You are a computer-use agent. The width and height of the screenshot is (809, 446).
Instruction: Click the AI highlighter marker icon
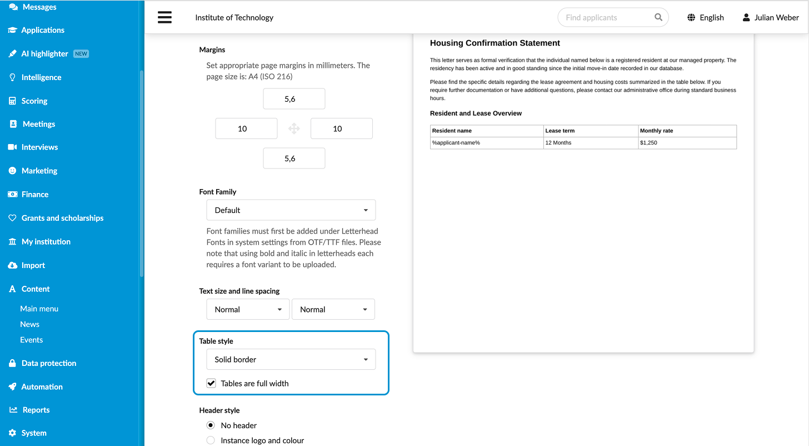[13, 54]
